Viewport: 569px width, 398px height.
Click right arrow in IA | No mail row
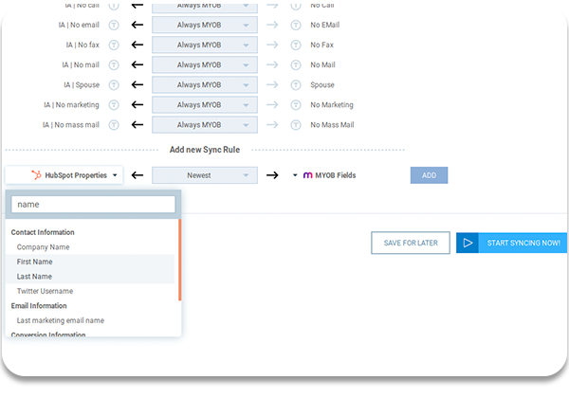[273, 64]
